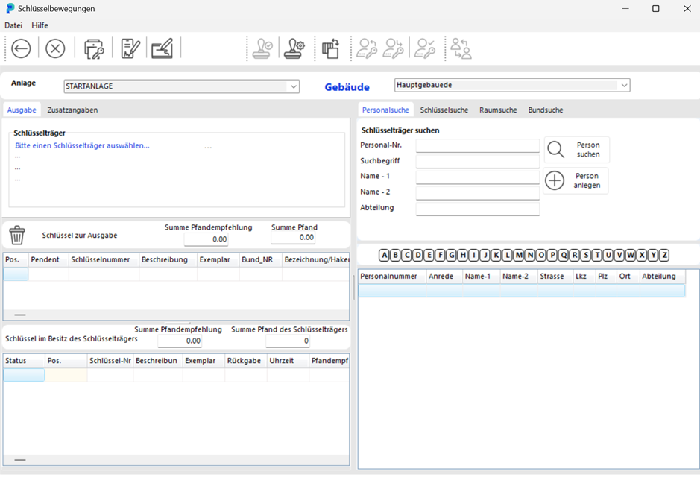Select the Raumsuche tab
This screenshot has height=489, width=700.
click(x=498, y=110)
